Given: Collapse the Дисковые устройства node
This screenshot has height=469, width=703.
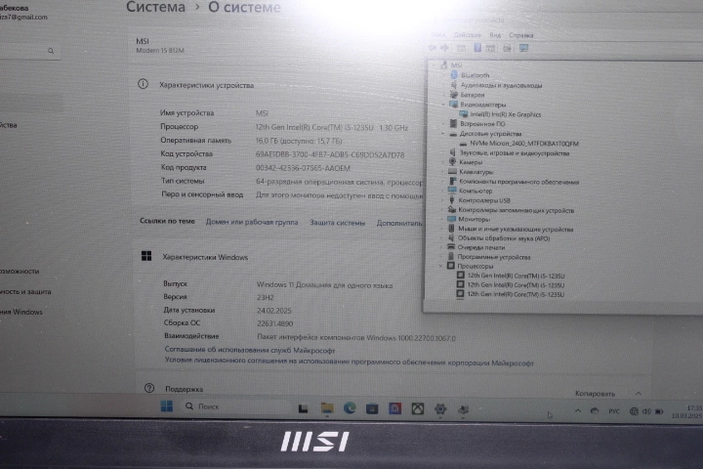Looking at the screenshot, I should point(442,133).
